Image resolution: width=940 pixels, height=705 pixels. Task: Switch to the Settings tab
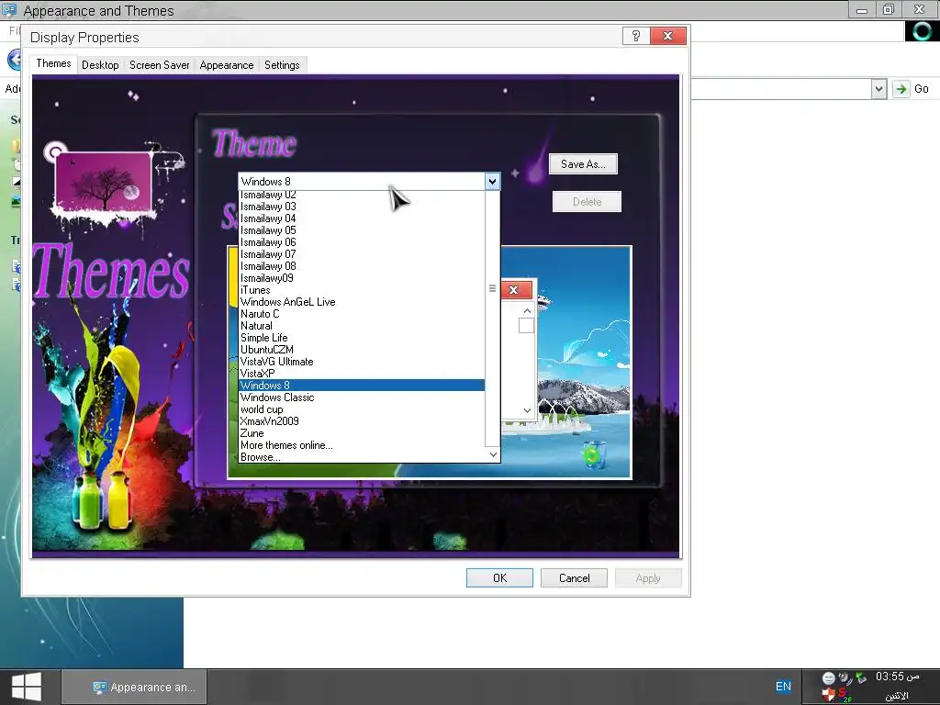point(282,65)
